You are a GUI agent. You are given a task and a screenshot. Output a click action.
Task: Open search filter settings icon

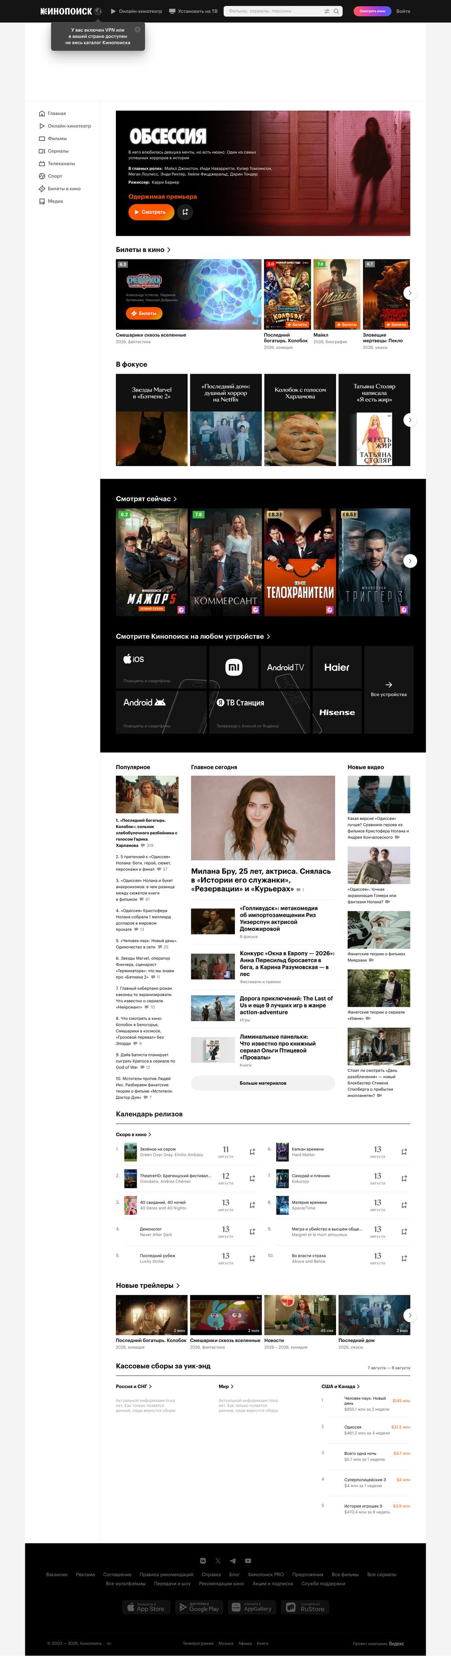(x=327, y=11)
